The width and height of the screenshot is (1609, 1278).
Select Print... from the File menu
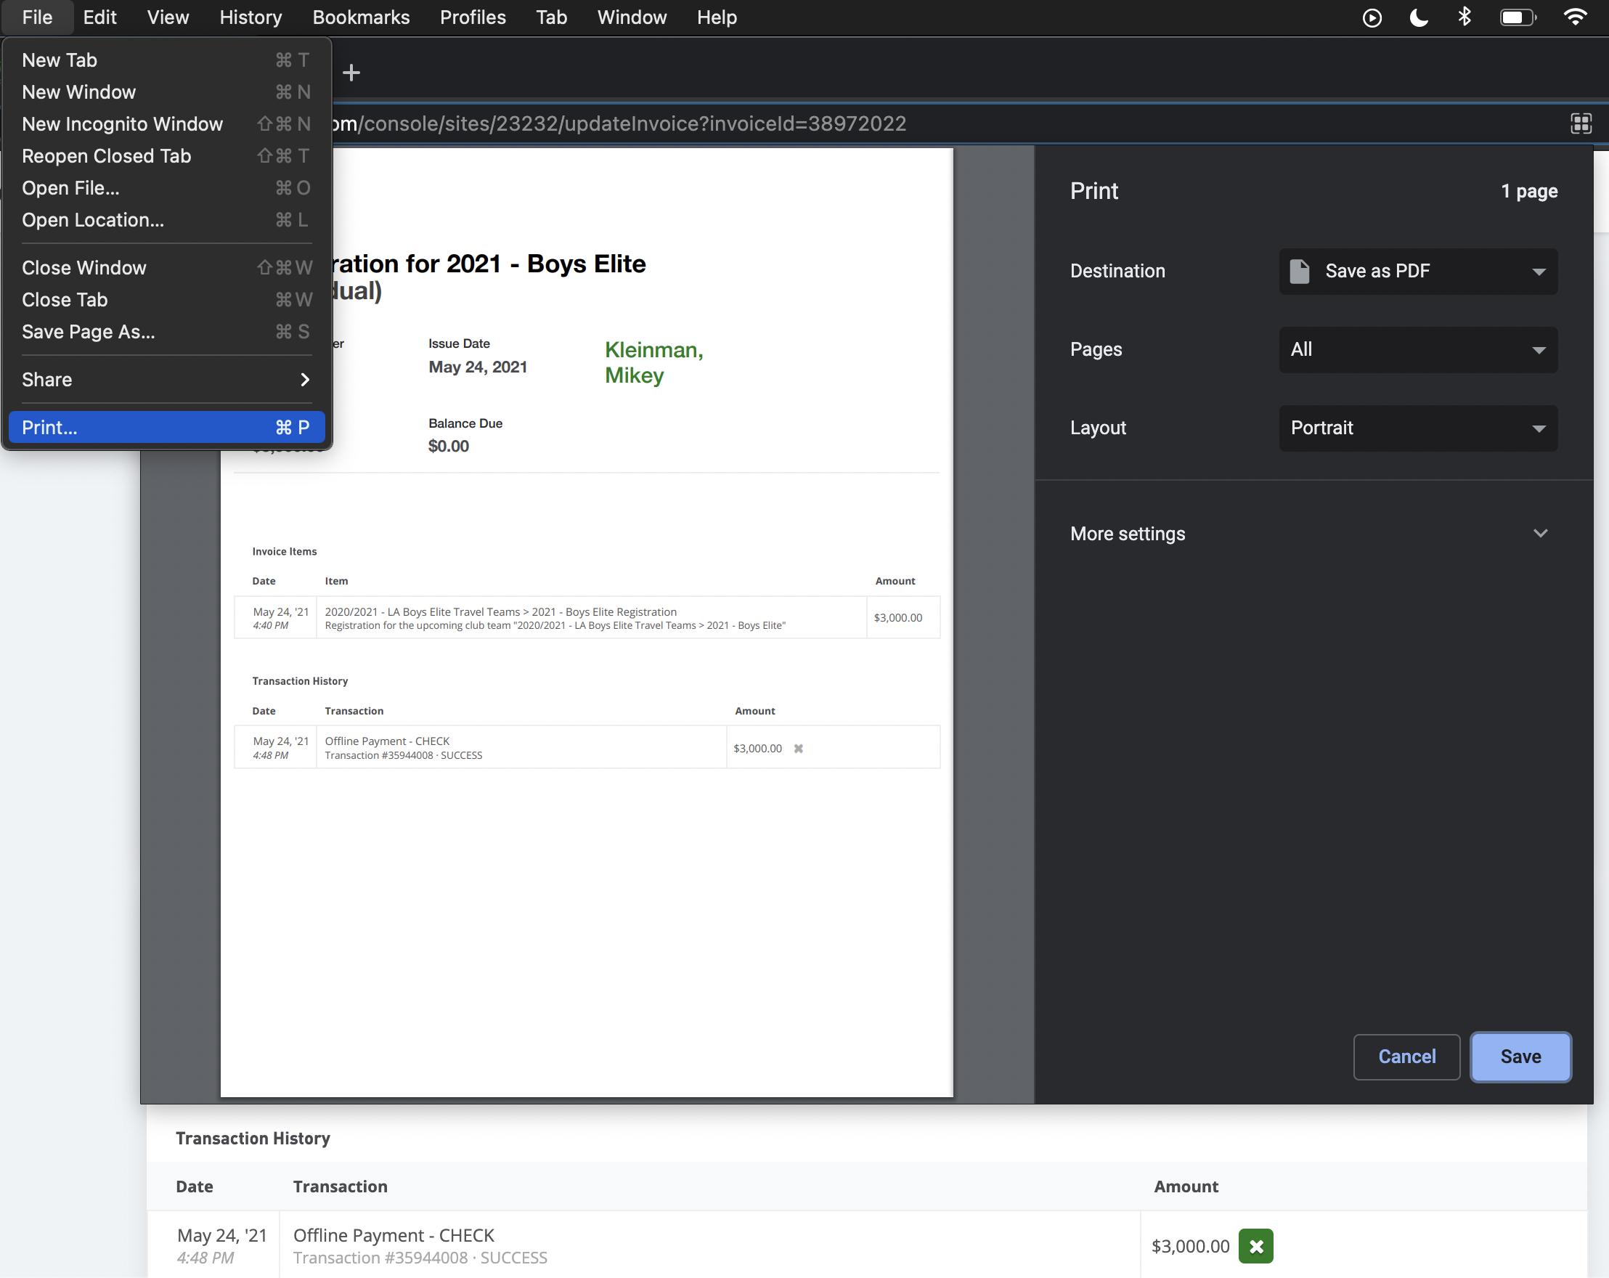click(166, 427)
